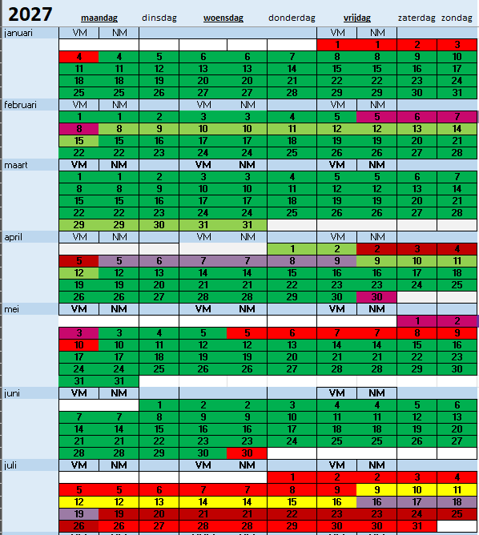Select the februari month label cell
The image size is (479, 535).
coord(30,105)
